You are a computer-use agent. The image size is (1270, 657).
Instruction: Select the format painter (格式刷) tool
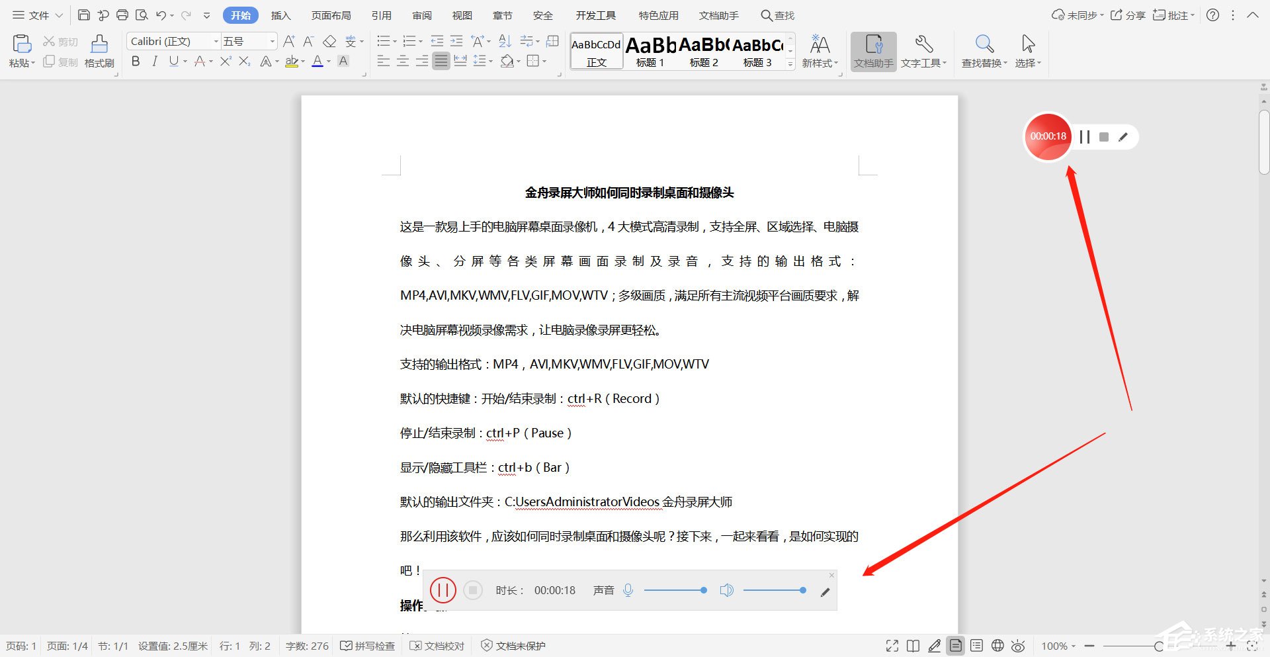(x=98, y=50)
